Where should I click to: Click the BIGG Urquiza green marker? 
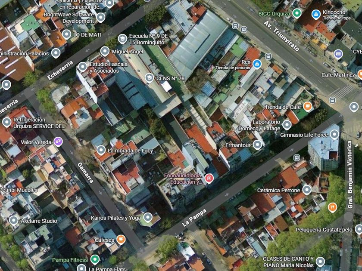297,13
